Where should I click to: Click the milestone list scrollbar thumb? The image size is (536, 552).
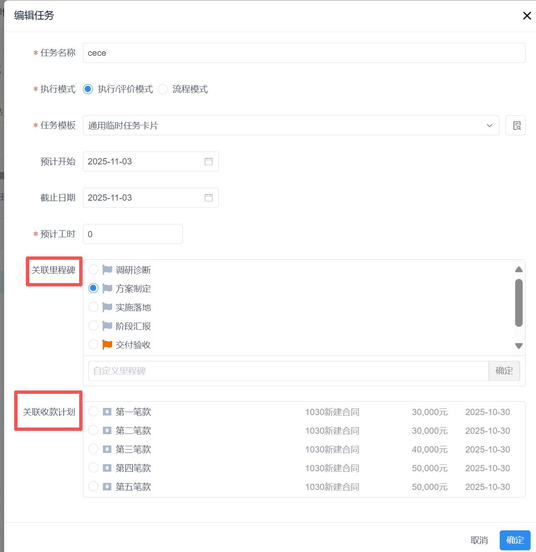pyautogui.click(x=519, y=303)
